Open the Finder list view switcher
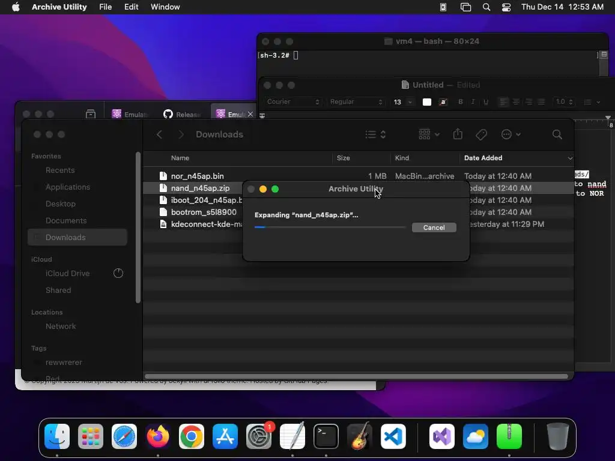 (x=375, y=134)
